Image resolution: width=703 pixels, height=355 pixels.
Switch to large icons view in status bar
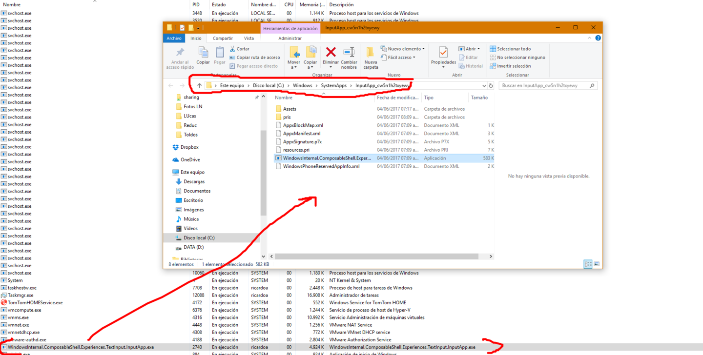(x=597, y=264)
